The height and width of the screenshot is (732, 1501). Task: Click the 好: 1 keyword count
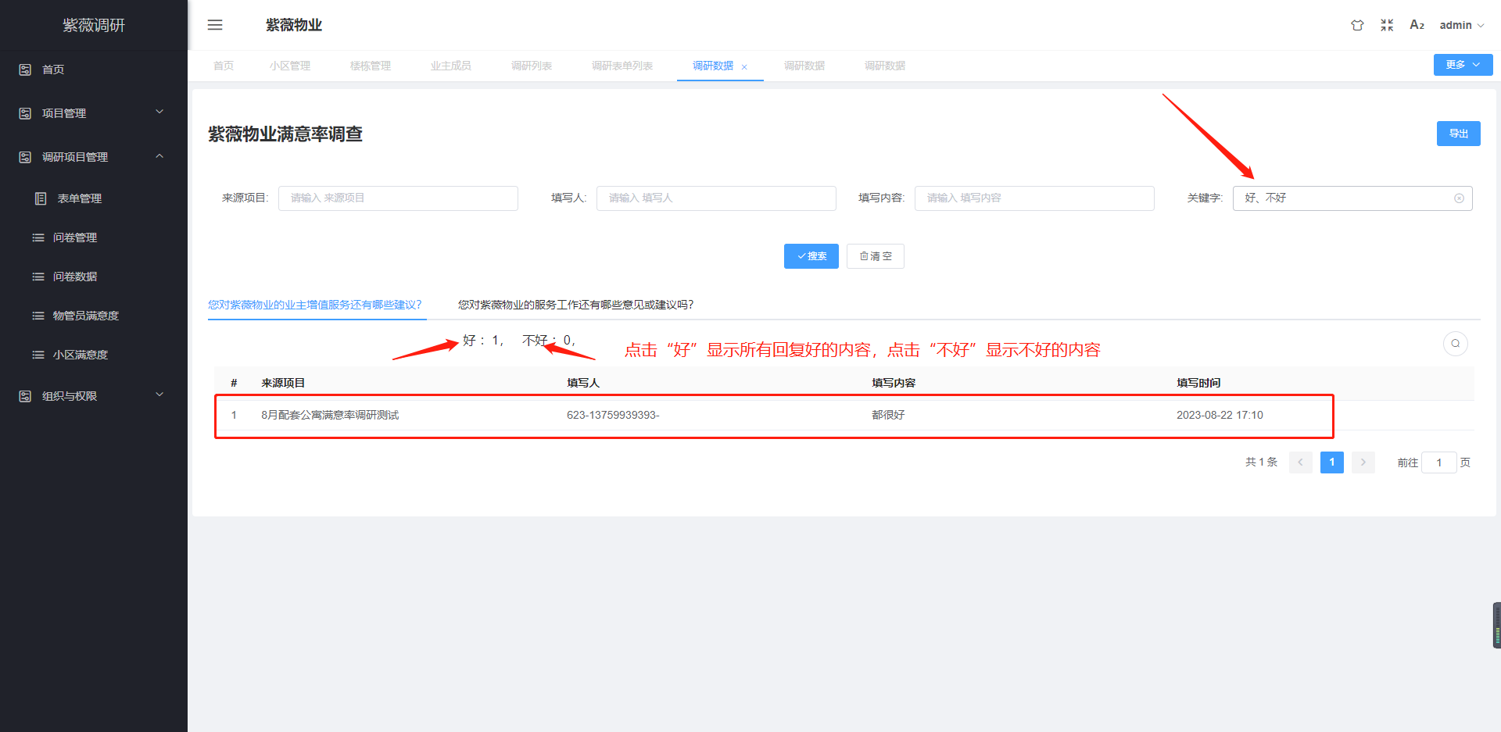pos(483,341)
